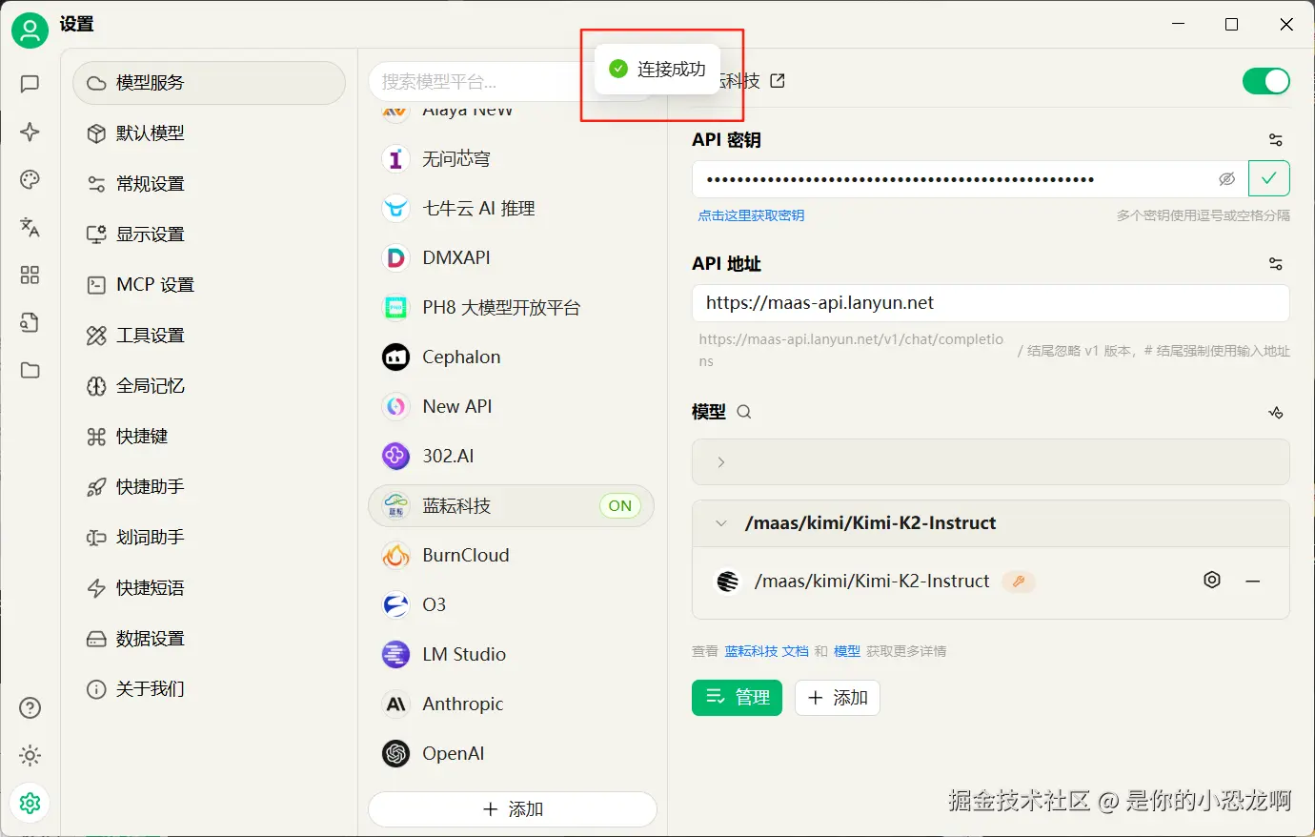Screen dimensions: 1315x837
Task: Open 划词助手 section
Action: [209, 538]
